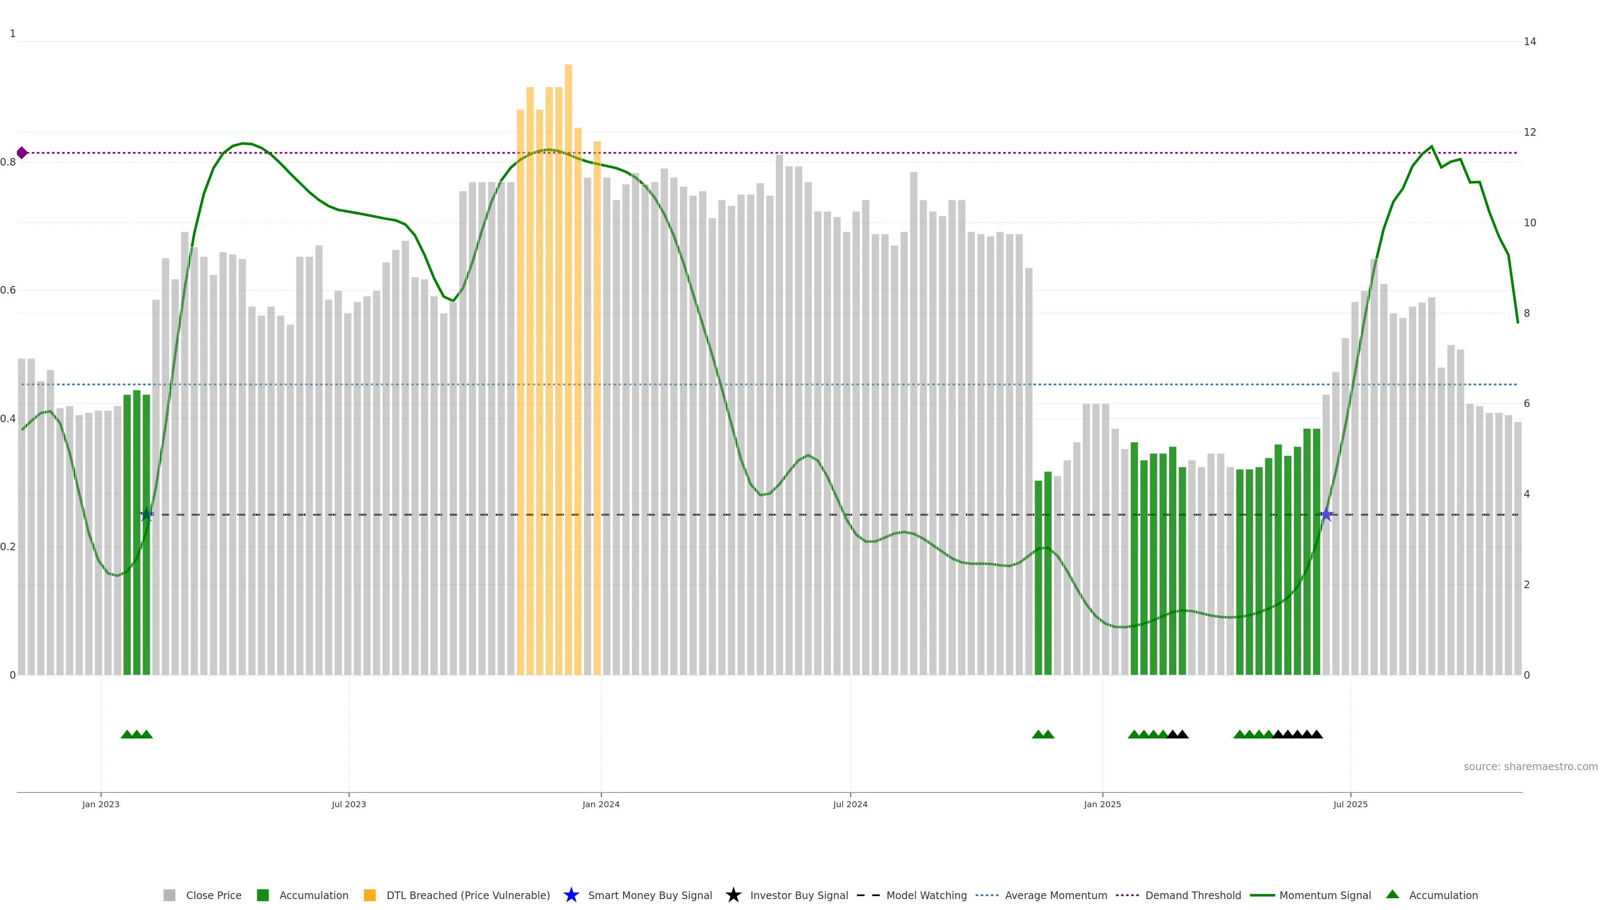Click the source sharemaestro.com text

point(1530,767)
